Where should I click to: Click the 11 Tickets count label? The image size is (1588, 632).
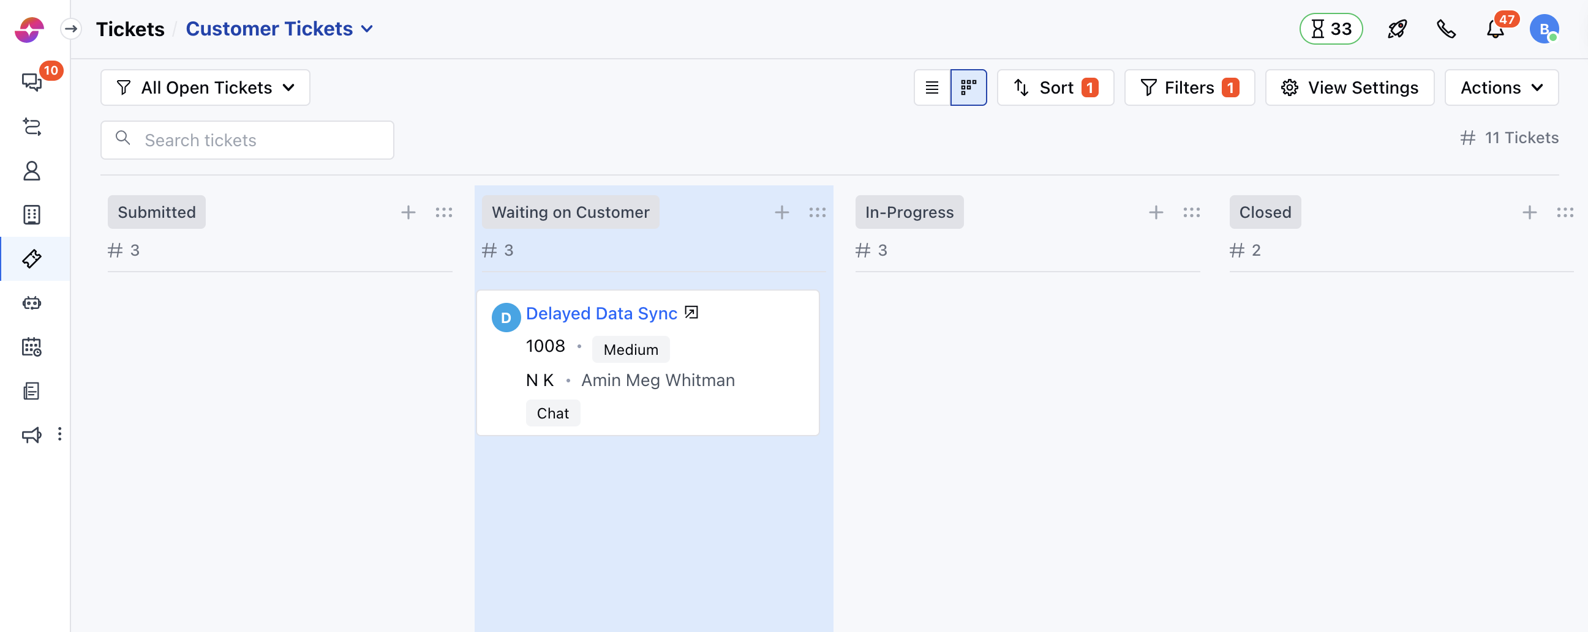1509,138
